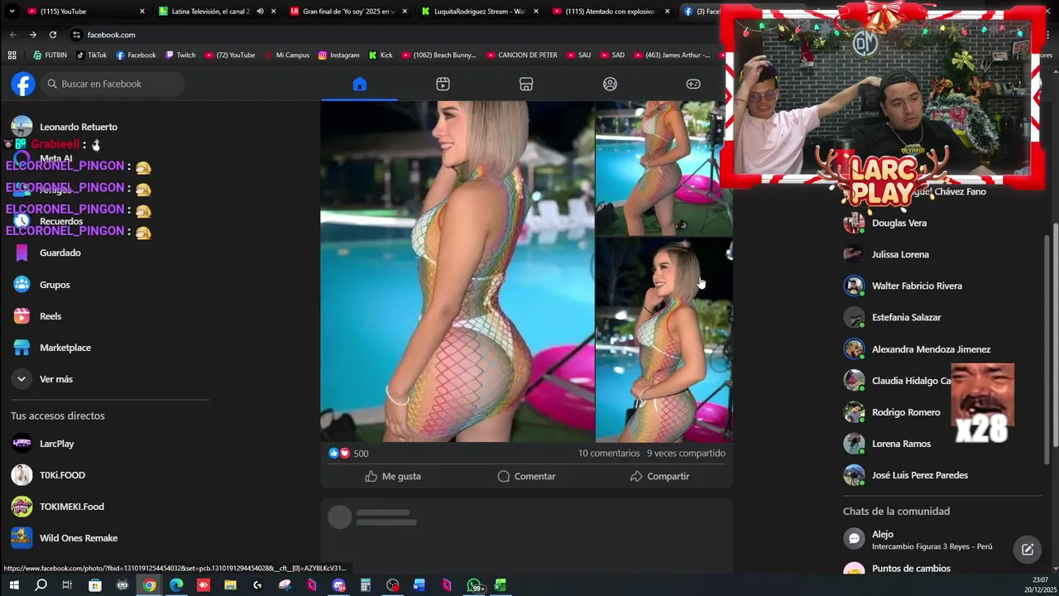Open the Facebook Groups top nav icon
This screenshot has height=596, width=1059.
coord(610,84)
